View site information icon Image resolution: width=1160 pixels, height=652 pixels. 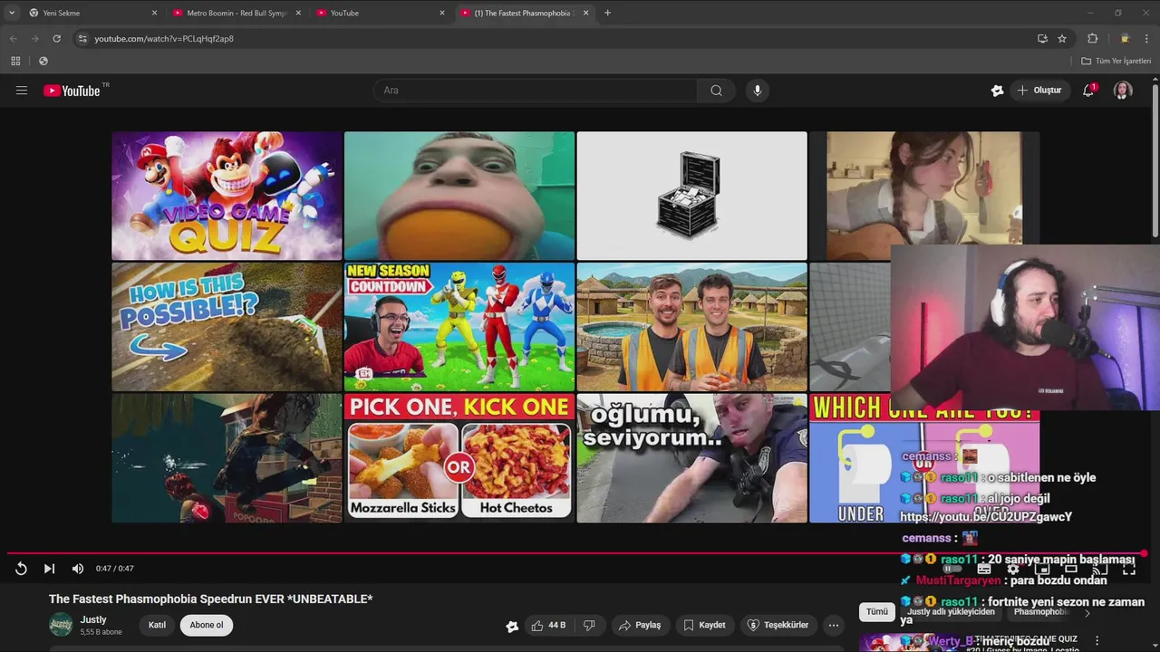(x=82, y=39)
